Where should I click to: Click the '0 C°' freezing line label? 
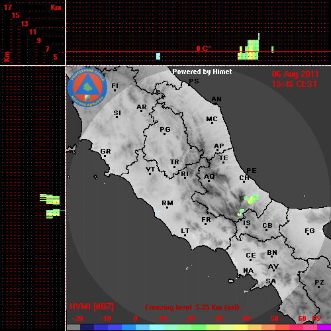click(x=203, y=48)
